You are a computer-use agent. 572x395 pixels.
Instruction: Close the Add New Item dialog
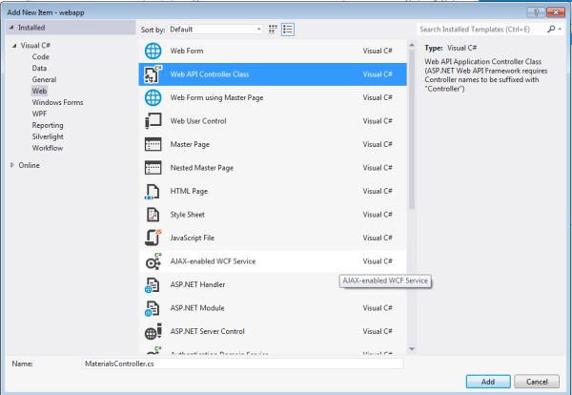[x=556, y=12]
